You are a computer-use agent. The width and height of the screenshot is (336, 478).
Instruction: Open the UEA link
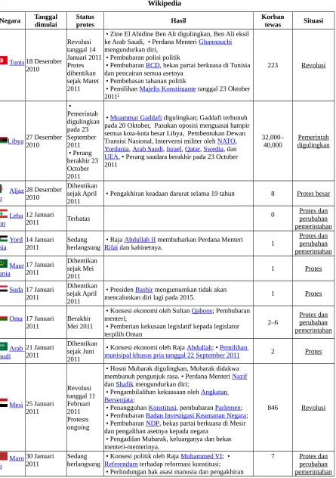[111, 157]
